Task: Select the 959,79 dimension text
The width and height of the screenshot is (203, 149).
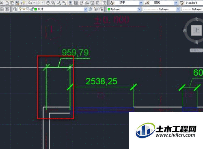Action: tap(75, 52)
